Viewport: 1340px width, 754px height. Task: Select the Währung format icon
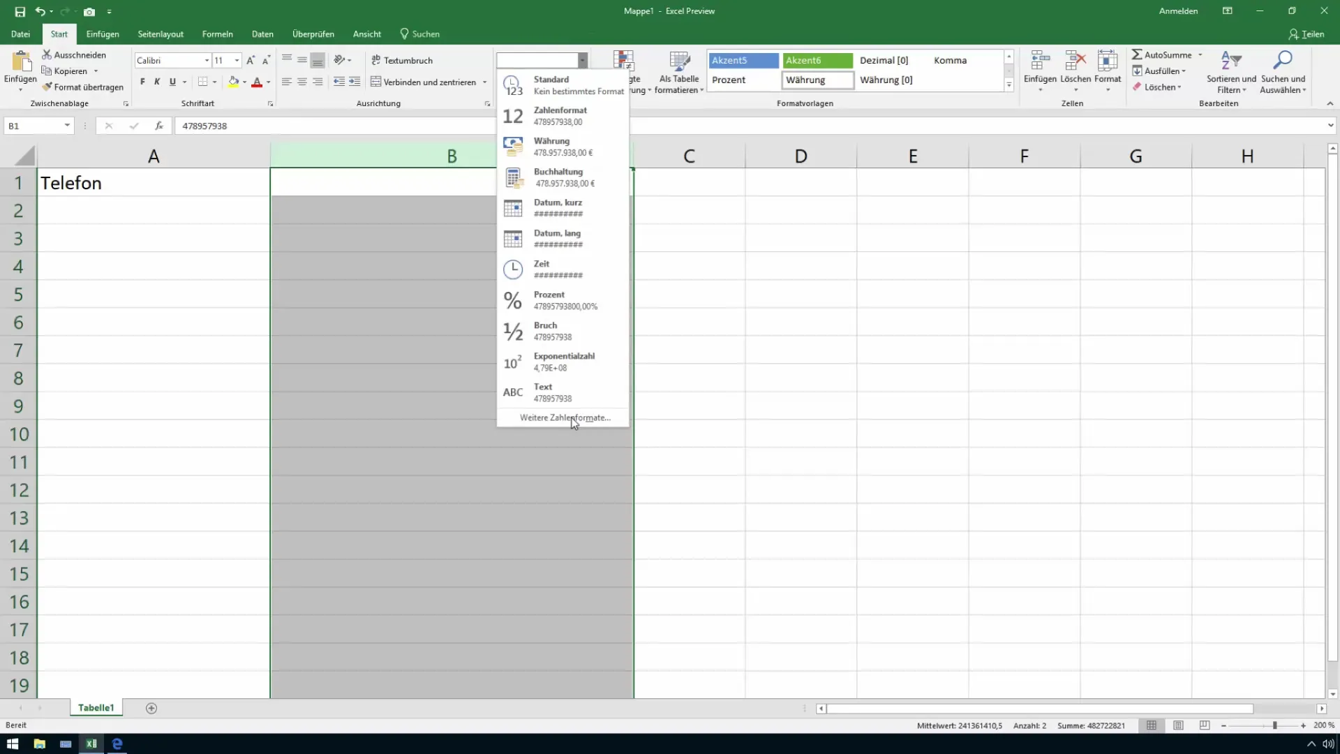513,145
